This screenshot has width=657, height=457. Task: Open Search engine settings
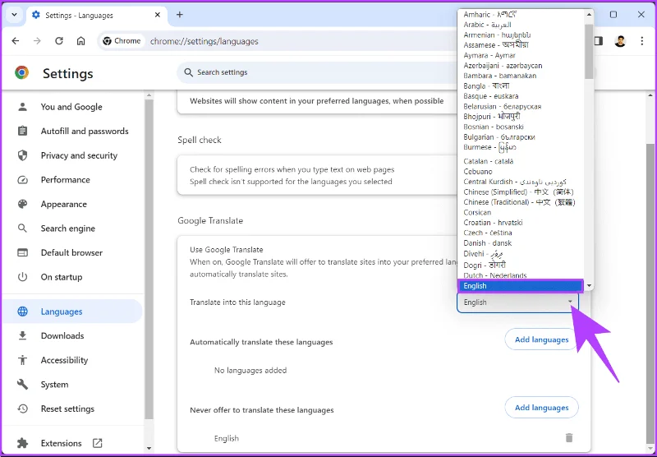pos(68,228)
